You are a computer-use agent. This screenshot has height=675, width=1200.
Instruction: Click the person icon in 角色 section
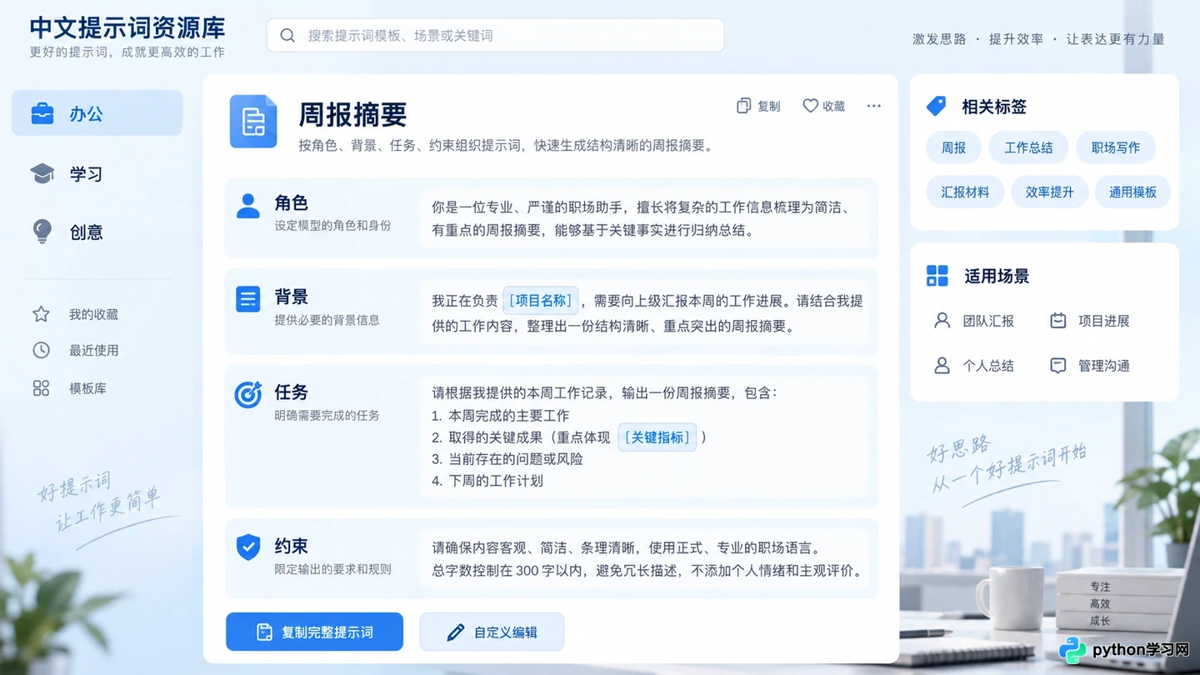pyautogui.click(x=248, y=206)
